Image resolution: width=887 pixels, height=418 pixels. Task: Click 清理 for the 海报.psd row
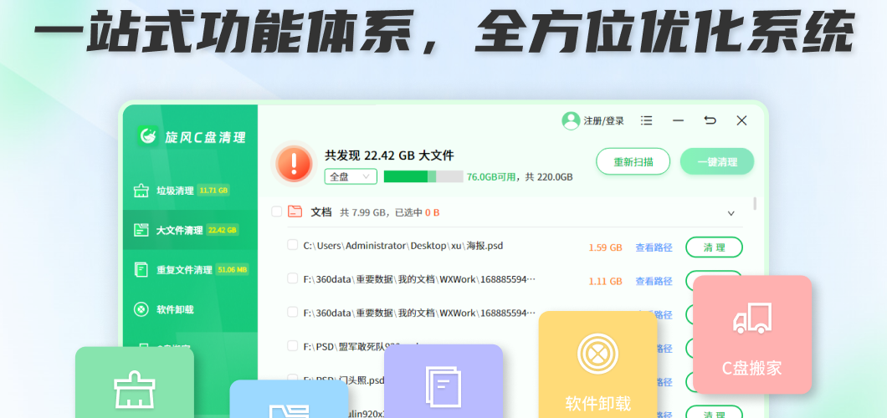(x=714, y=247)
